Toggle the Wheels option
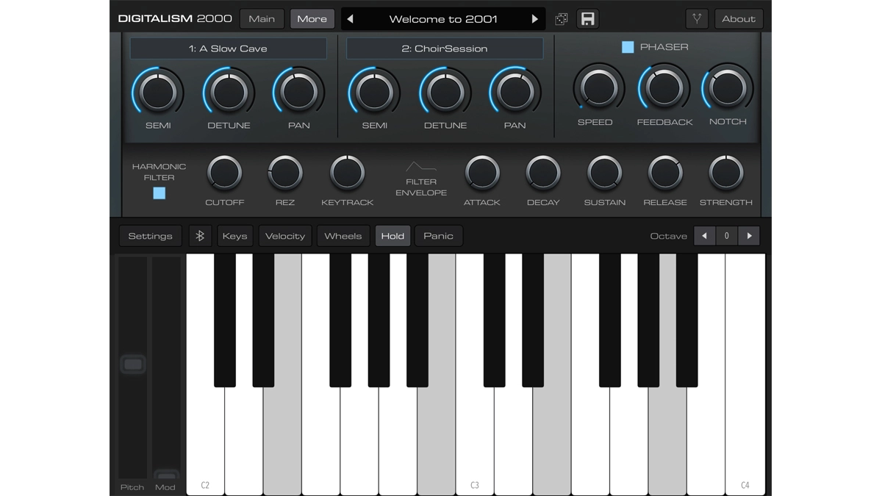The image size is (882, 496). (x=343, y=236)
